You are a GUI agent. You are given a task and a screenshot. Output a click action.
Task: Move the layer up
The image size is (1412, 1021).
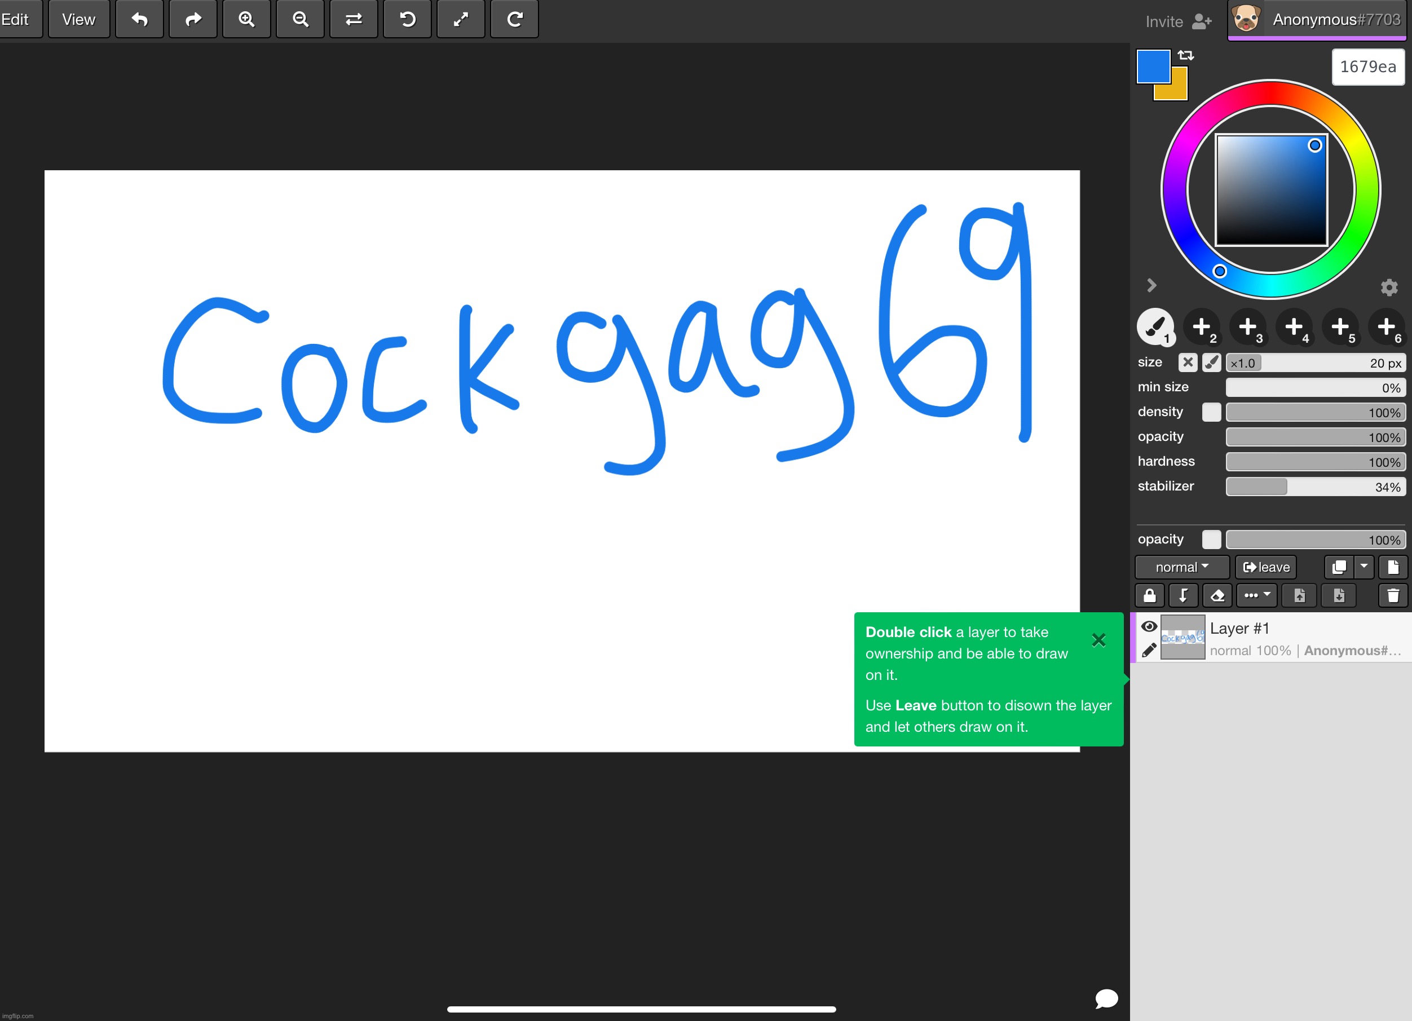1299,596
